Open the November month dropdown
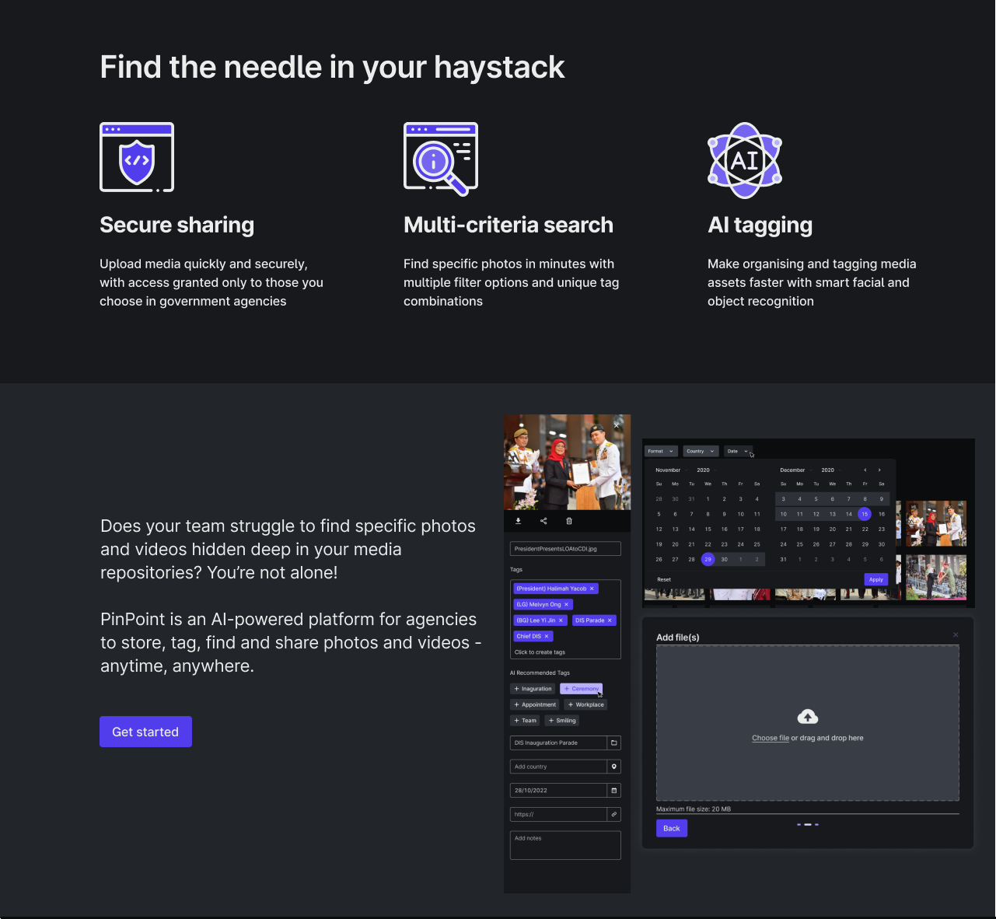 [671, 470]
